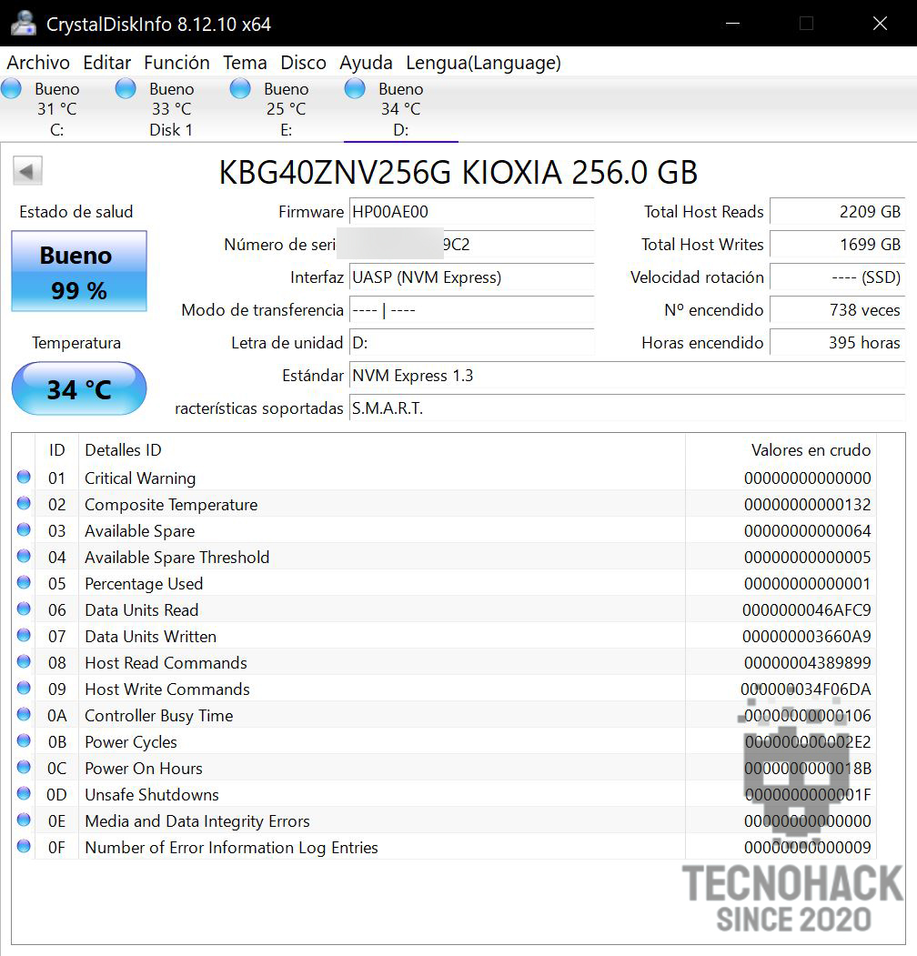This screenshot has width=917, height=956.
Task: Click the Velocidad rotación value ---- (SSD)
Action: tap(838, 277)
